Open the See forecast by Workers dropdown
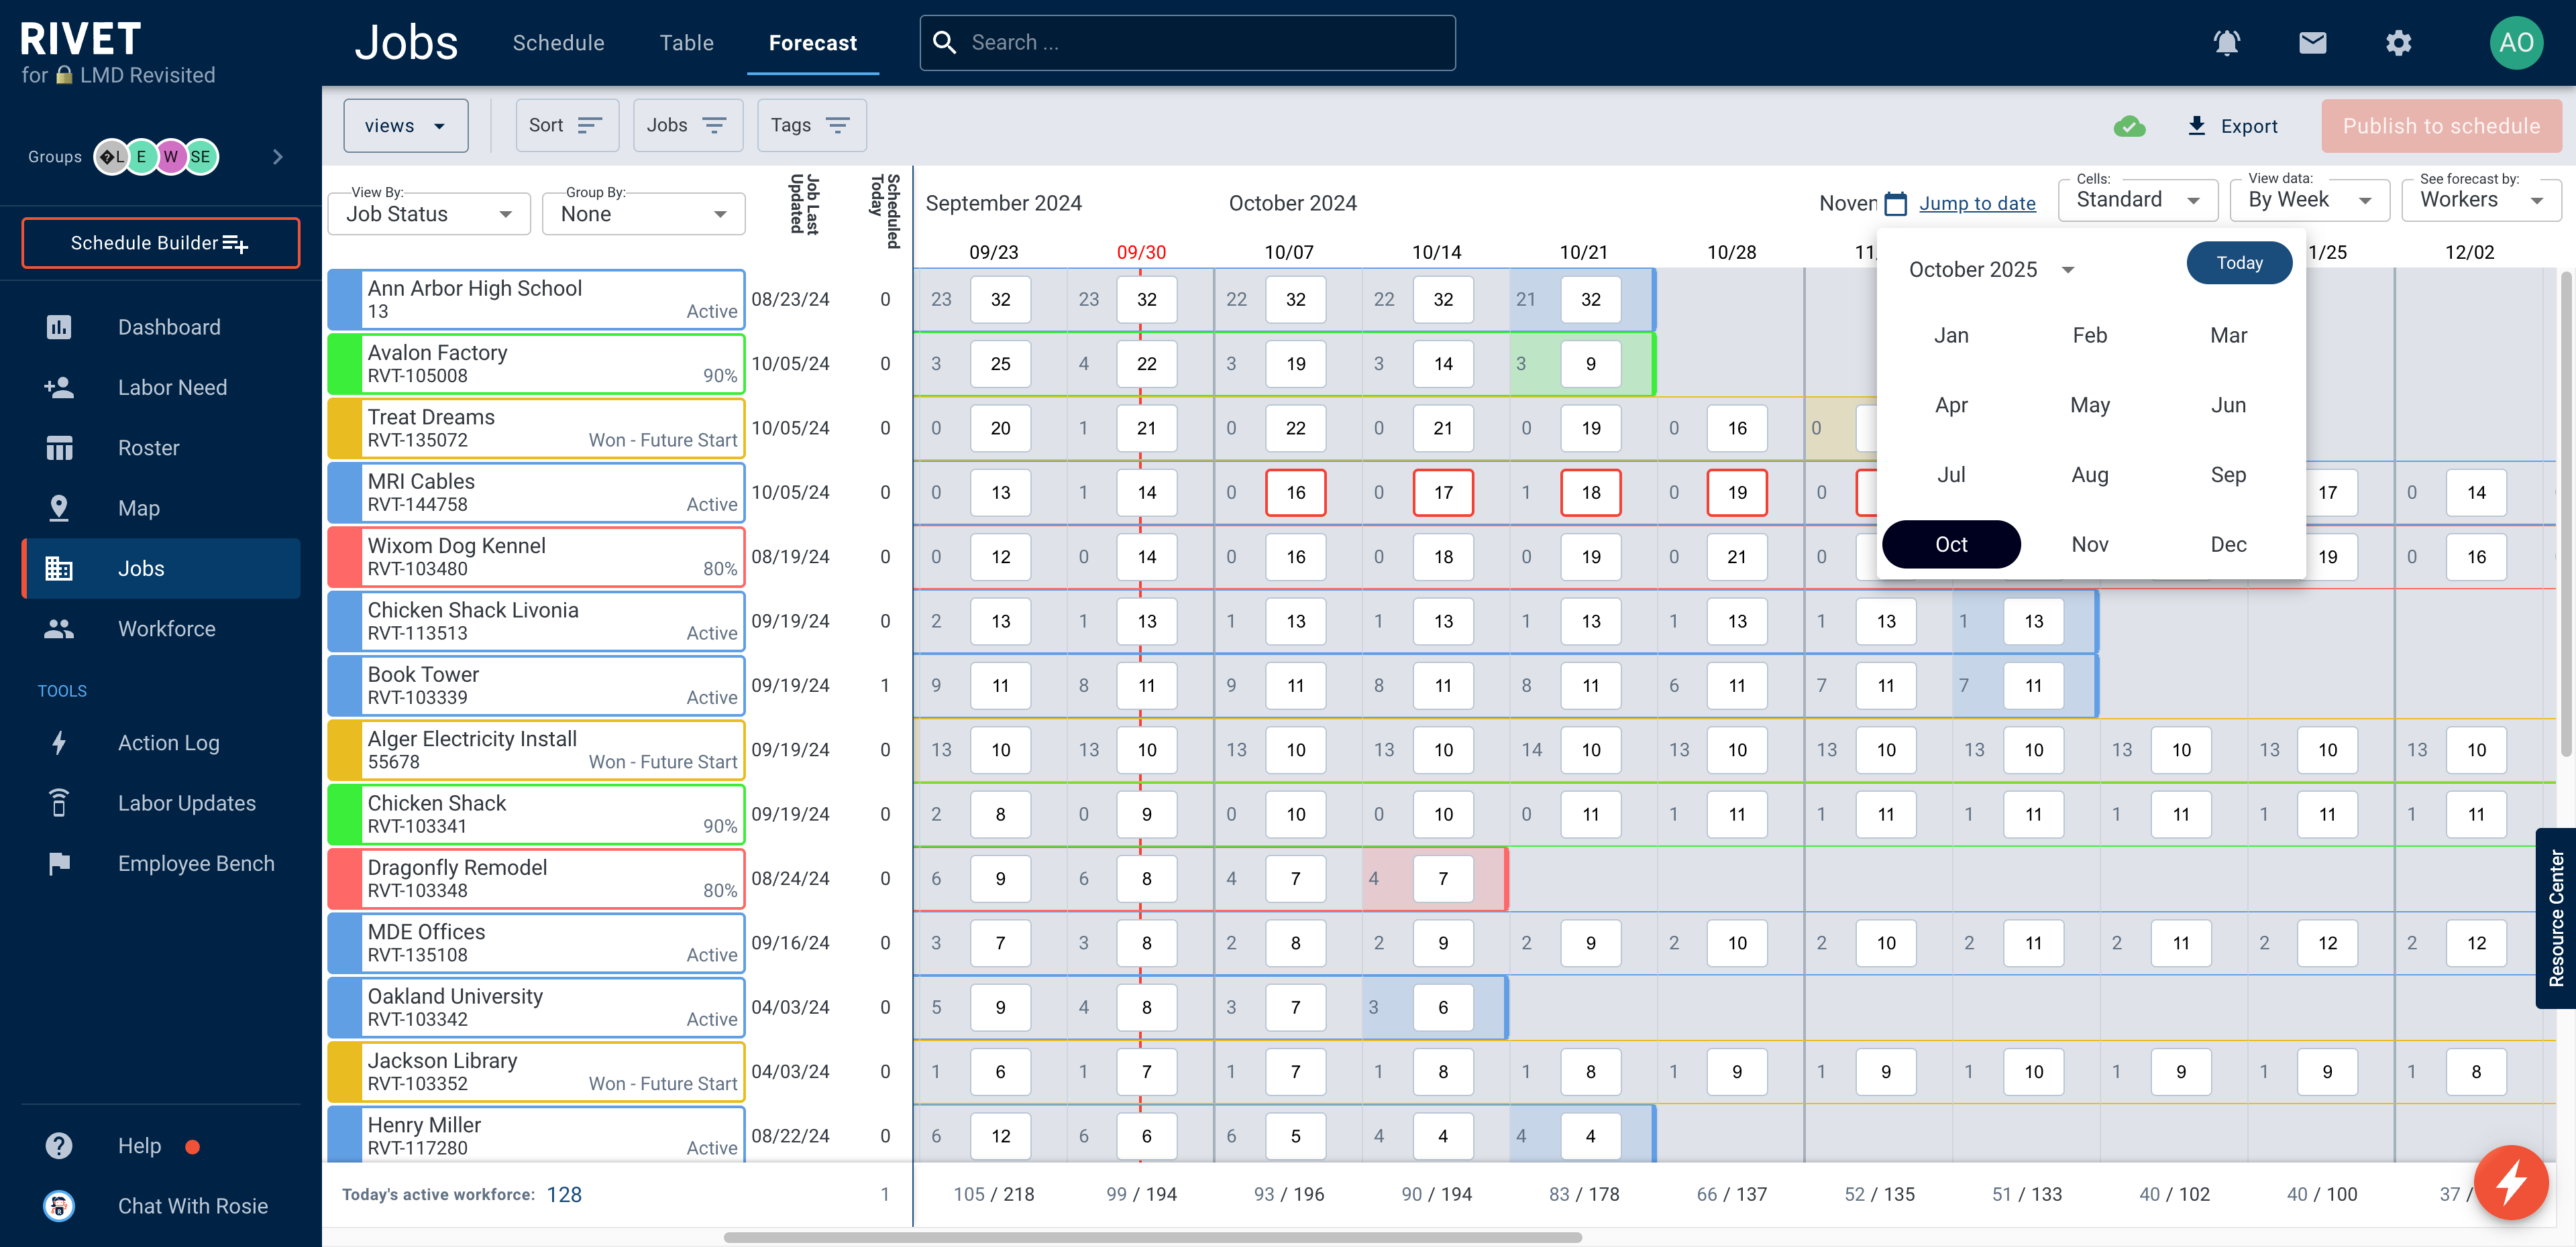The height and width of the screenshot is (1247, 2576). [x=2481, y=200]
